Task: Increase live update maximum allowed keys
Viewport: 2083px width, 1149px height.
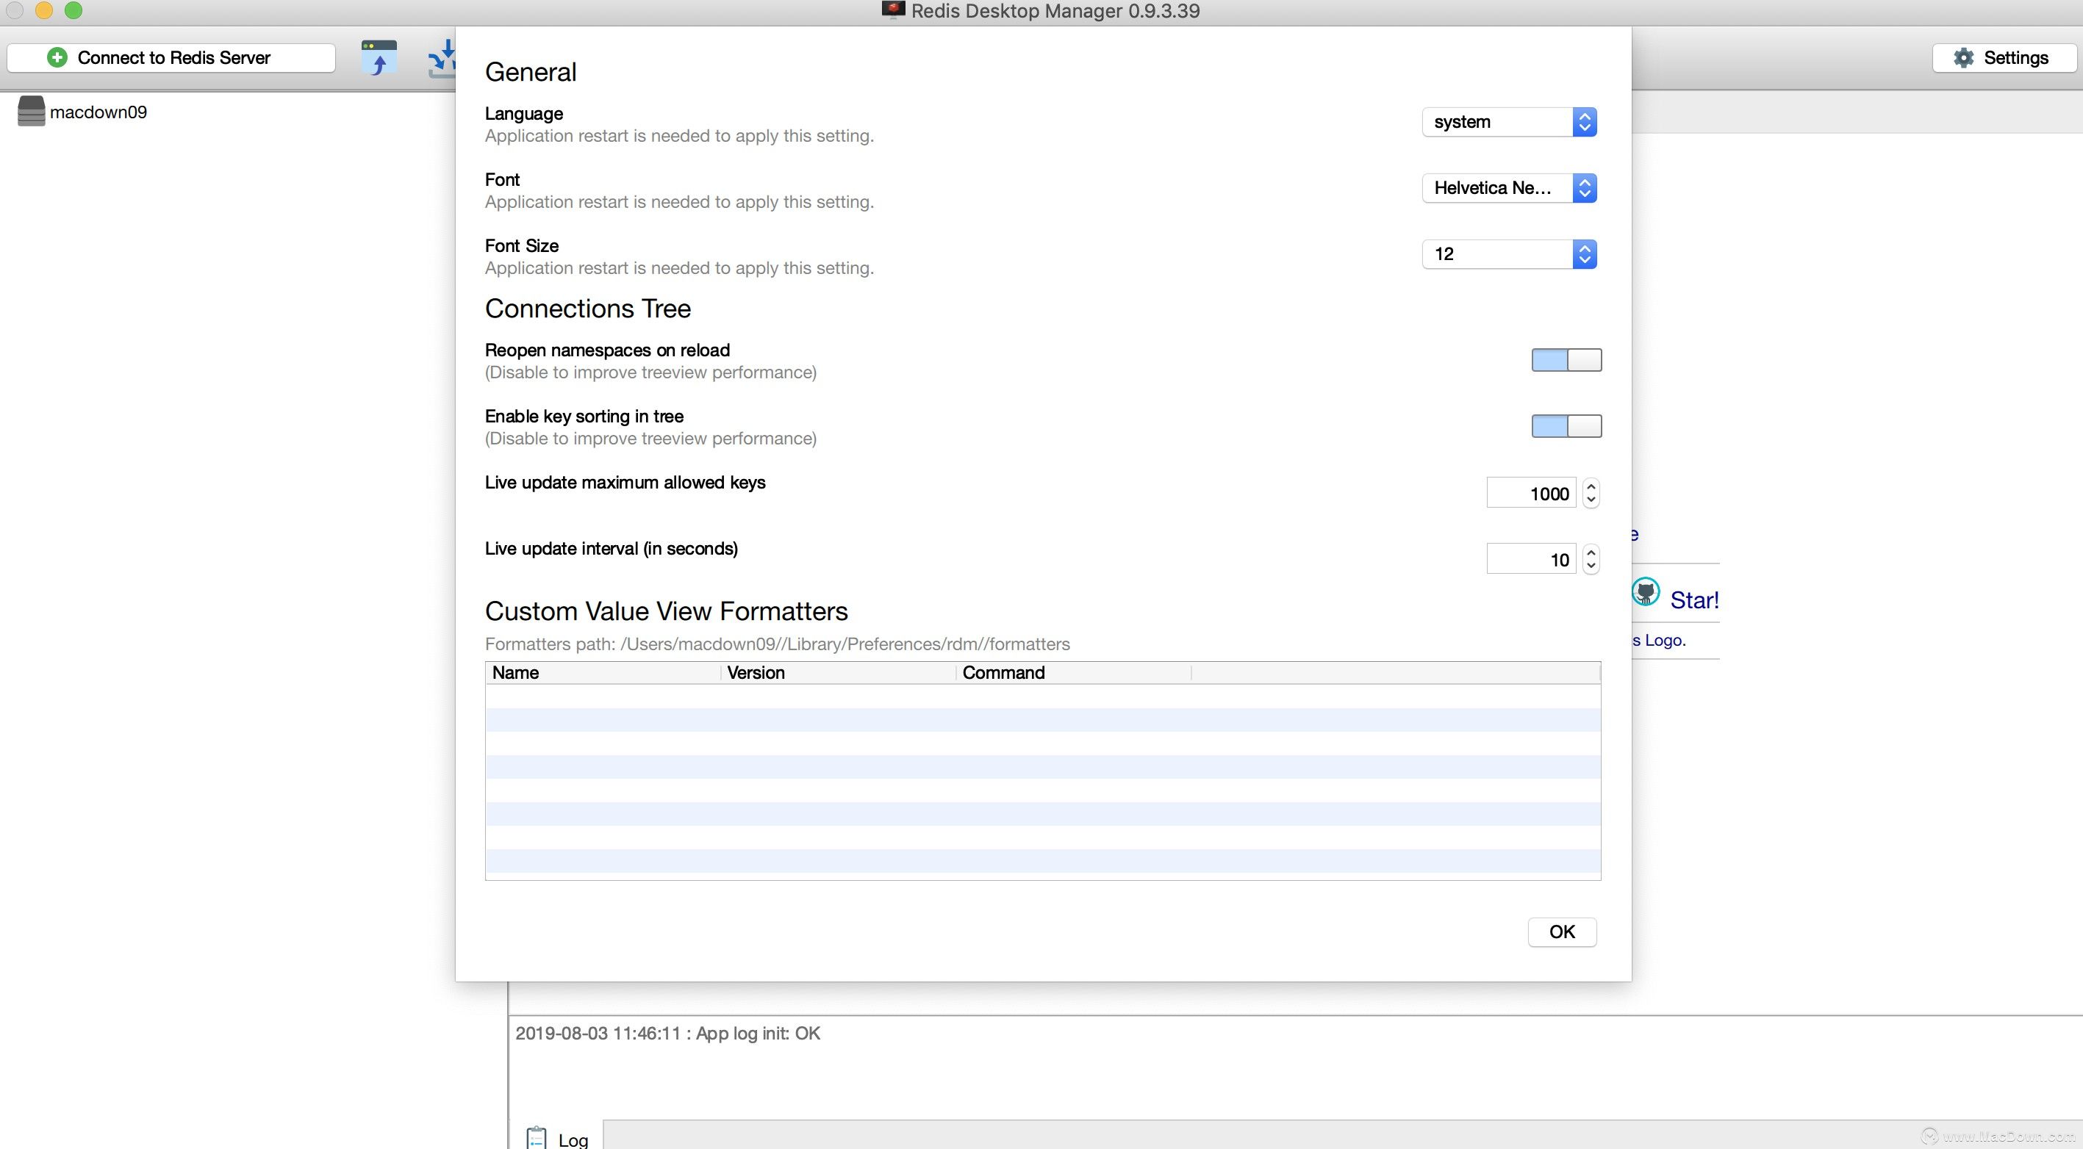Action: pos(1591,486)
